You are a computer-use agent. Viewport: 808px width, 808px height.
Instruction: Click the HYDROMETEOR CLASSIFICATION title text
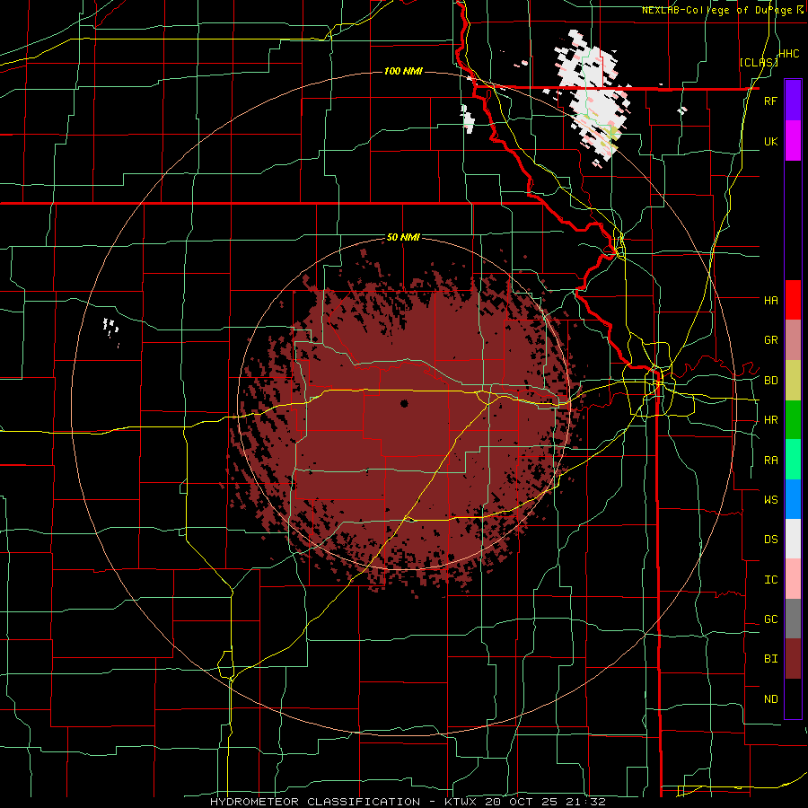[x=315, y=802]
